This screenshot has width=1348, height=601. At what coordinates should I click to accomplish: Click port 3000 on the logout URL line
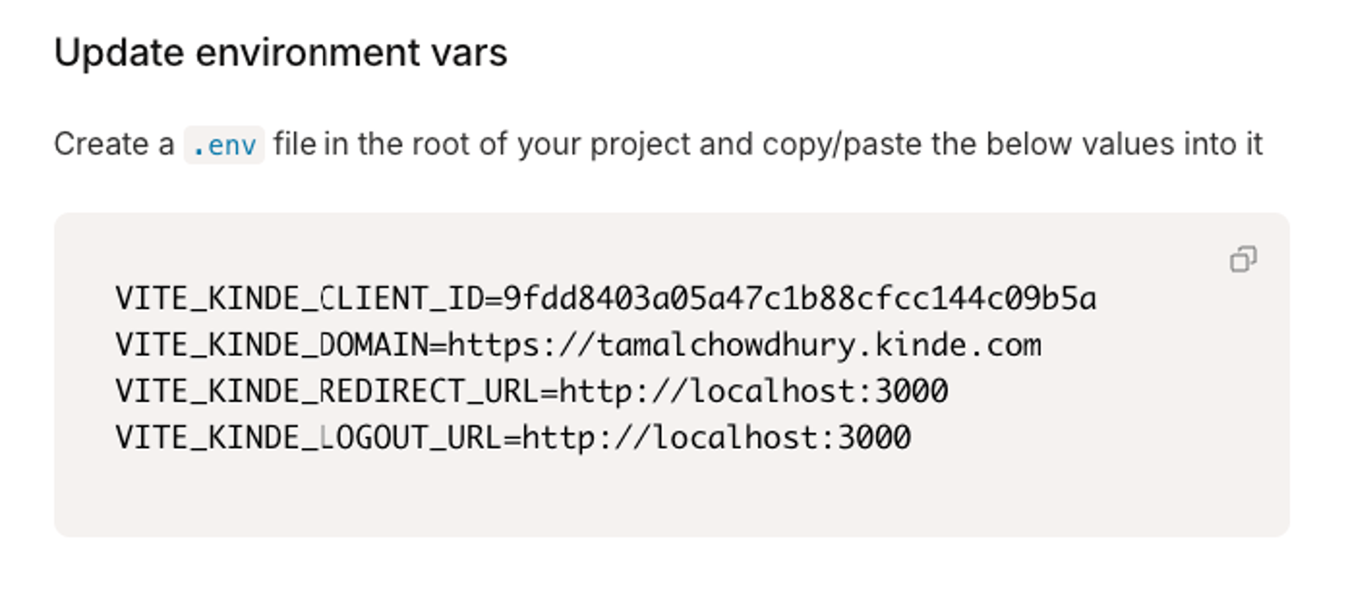(874, 438)
